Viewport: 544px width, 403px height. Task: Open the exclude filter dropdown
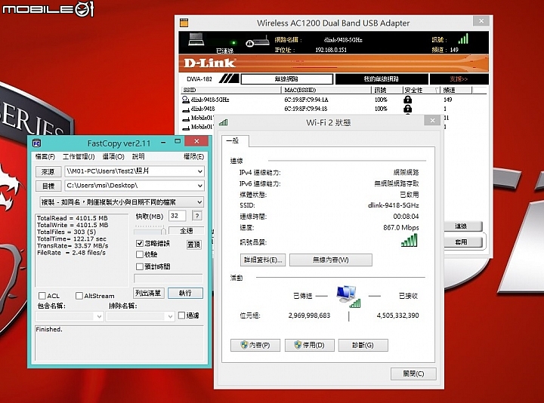pos(170,316)
